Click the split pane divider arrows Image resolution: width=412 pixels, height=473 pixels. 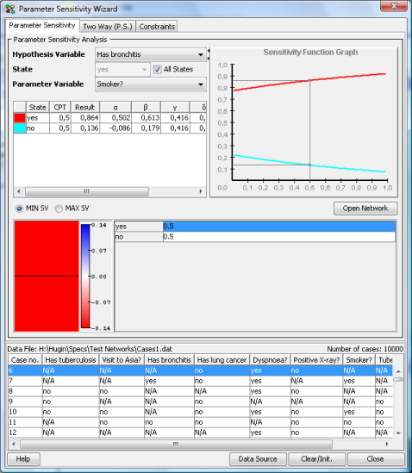click(209, 54)
